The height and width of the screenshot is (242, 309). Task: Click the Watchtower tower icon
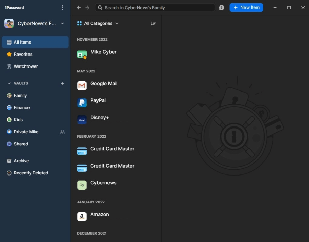point(9,66)
